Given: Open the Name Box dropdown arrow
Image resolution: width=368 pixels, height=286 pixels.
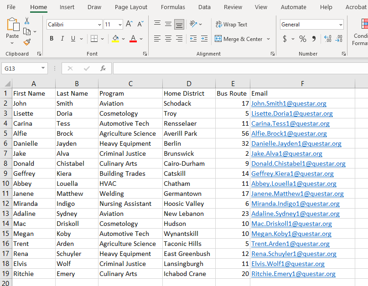Looking at the screenshot, I should pyautogui.click(x=43, y=68).
